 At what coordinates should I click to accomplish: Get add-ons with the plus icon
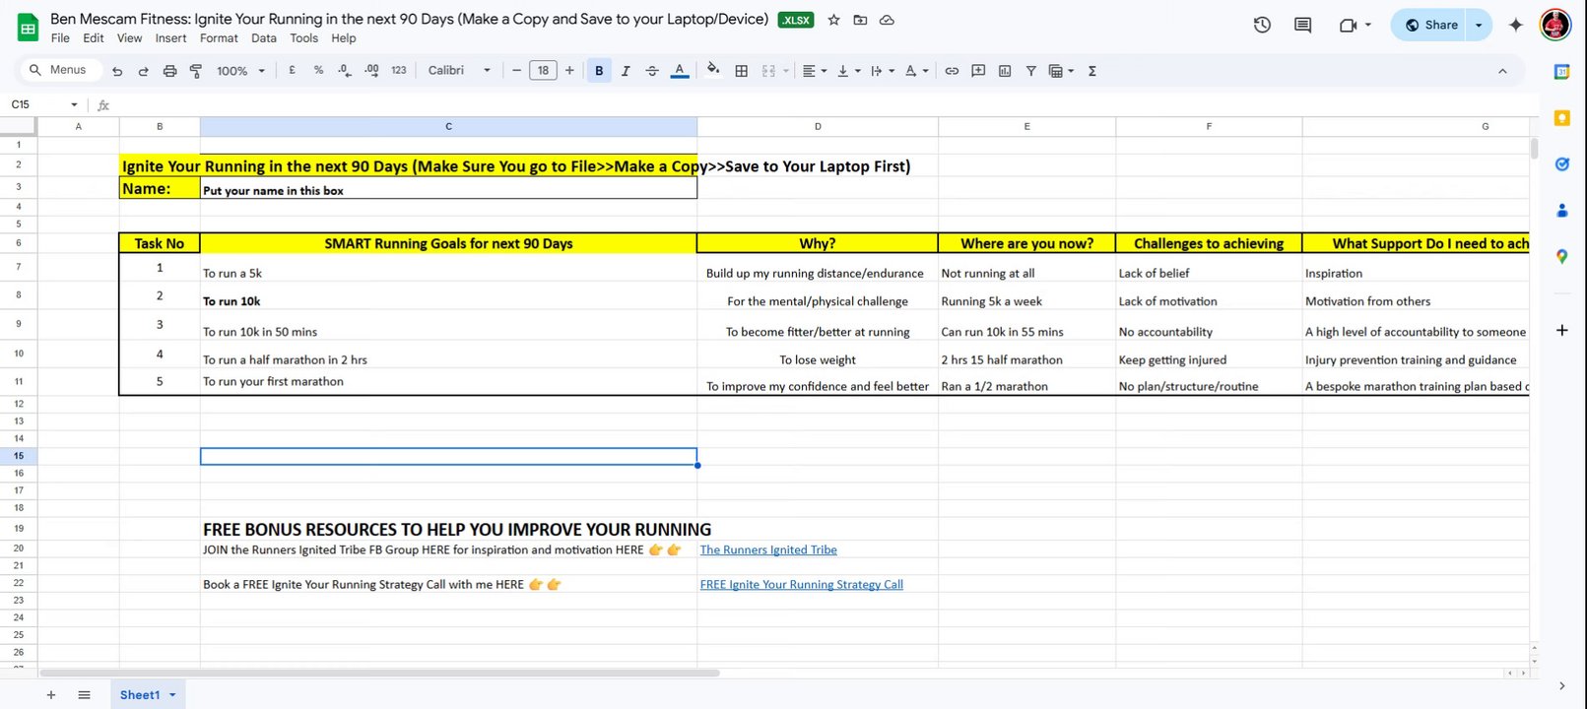click(x=1561, y=330)
